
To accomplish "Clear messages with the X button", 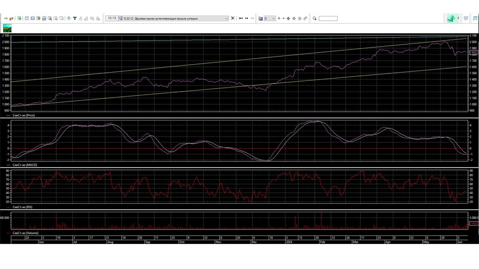I will (x=233, y=18).
